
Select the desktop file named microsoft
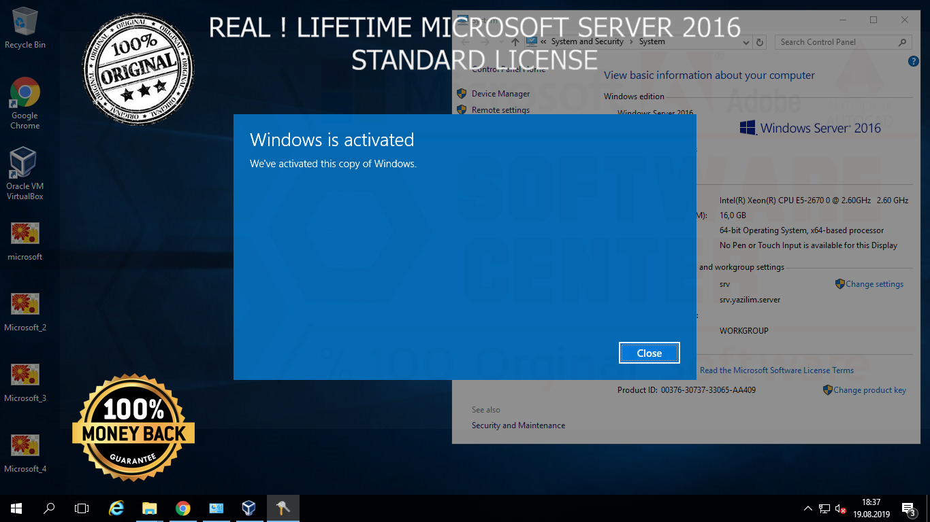(x=25, y=241)
